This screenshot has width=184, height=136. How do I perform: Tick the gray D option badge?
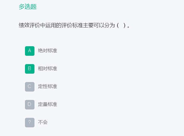[30, 105]
